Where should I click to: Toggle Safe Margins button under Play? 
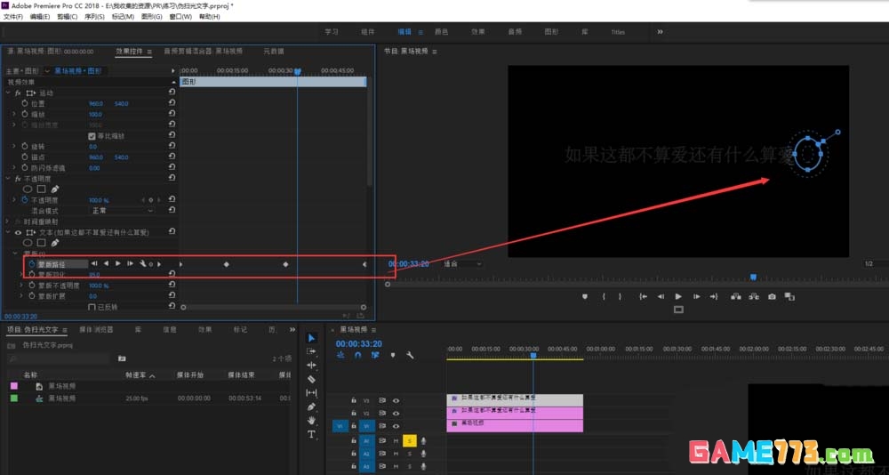pyautogui.click(x=678, y=310)
